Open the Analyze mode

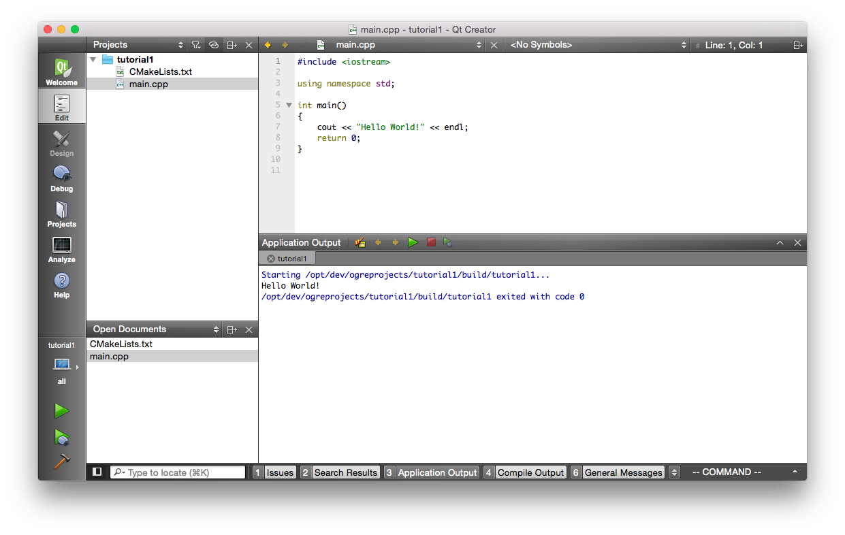click(x=61, y=248)
